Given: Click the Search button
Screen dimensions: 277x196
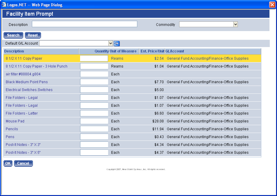Looking at the screenshot, I should point(13,35).
